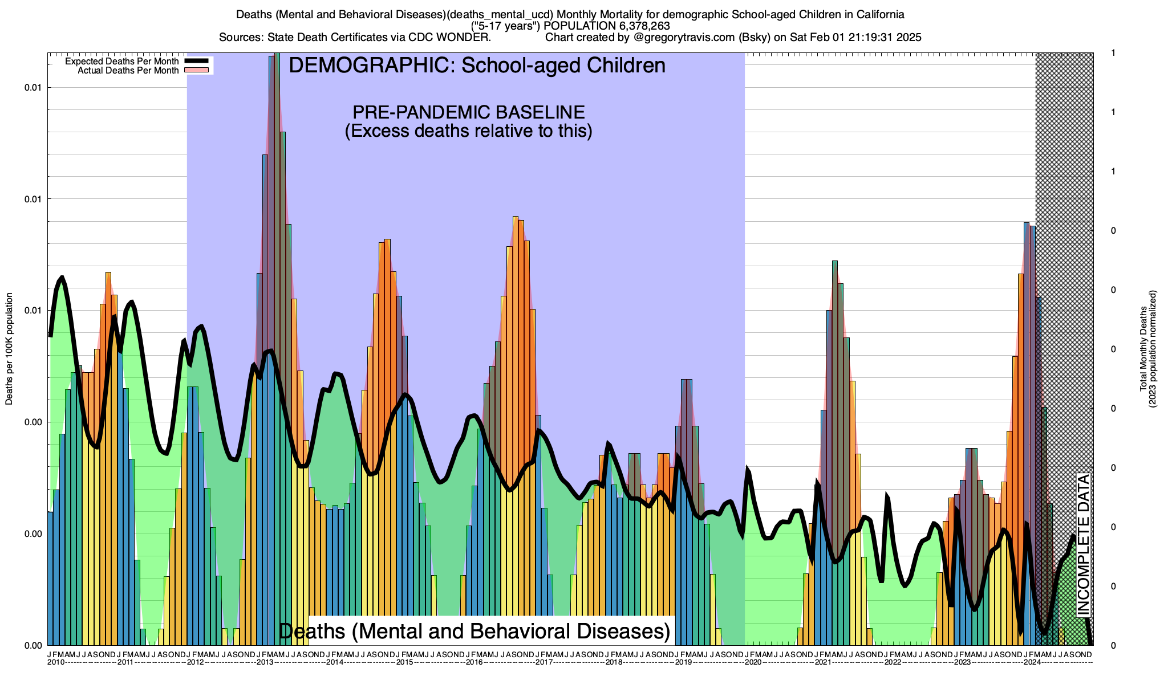Click the DEMOGRAPHIC: School-aged Children title
This screenshot has width=1168, height=684.
477,66
